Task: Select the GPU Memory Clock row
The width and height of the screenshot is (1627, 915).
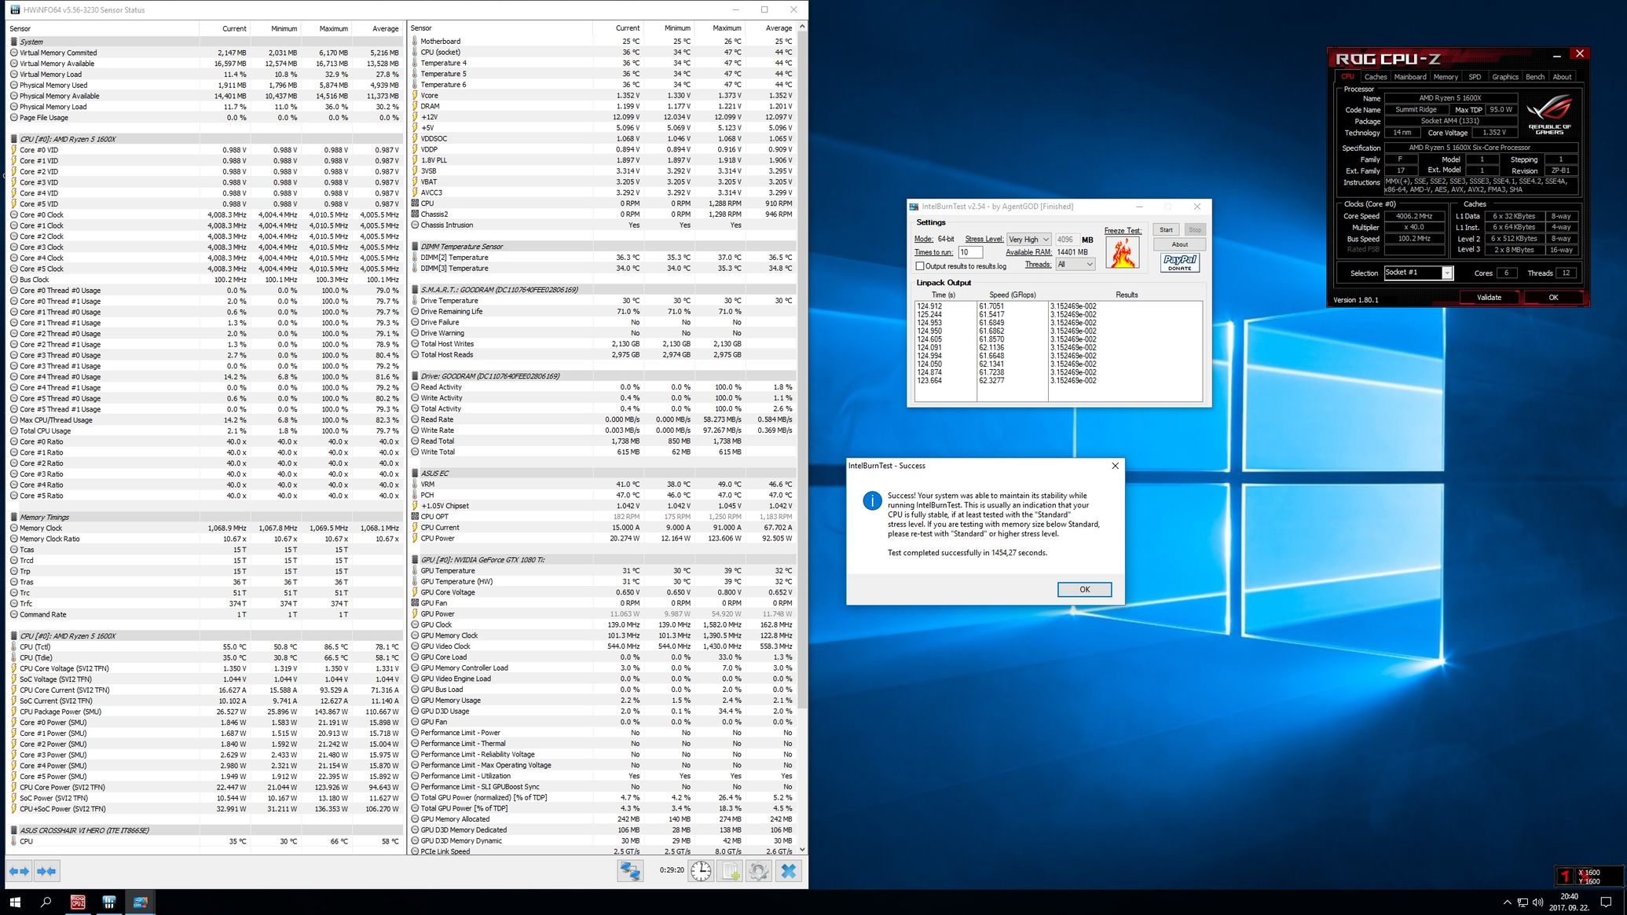Action: point(603,635)
